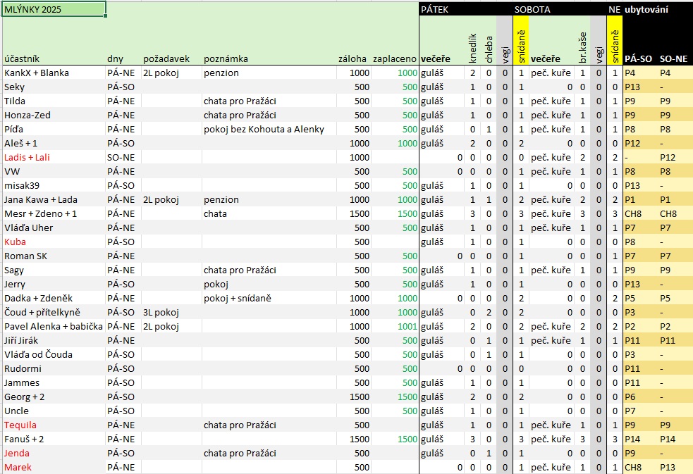This screenshot has height=474, width=693.
Task: Click the záloha column header cell
Action: pos(352,58)
